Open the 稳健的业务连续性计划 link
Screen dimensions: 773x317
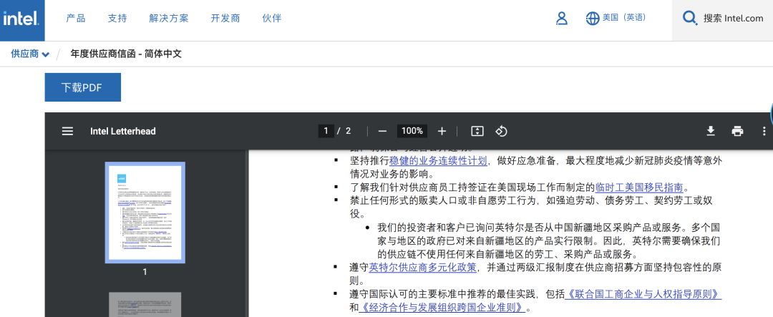[438, 161]
